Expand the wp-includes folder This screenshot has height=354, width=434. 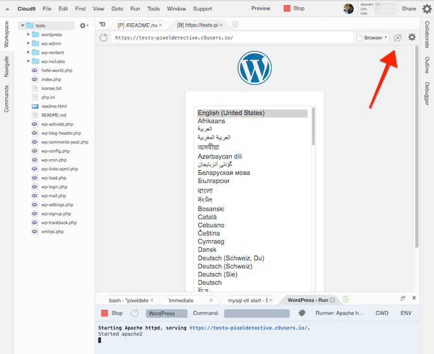click(x=29, y=61)
